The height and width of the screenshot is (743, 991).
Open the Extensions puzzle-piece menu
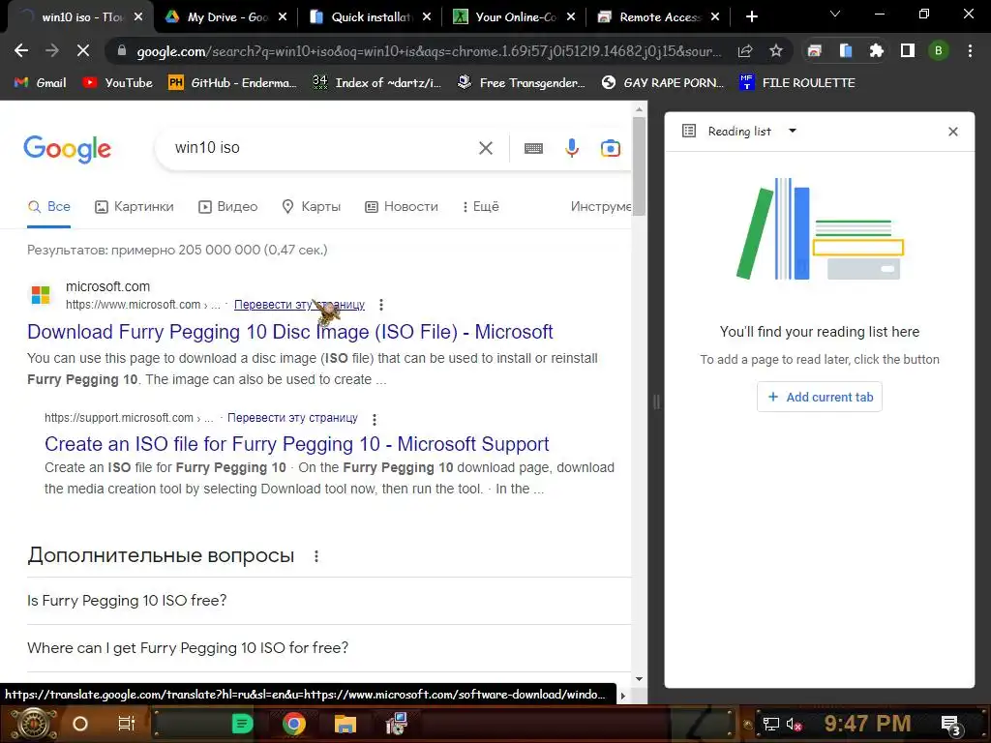pos(876,50)
